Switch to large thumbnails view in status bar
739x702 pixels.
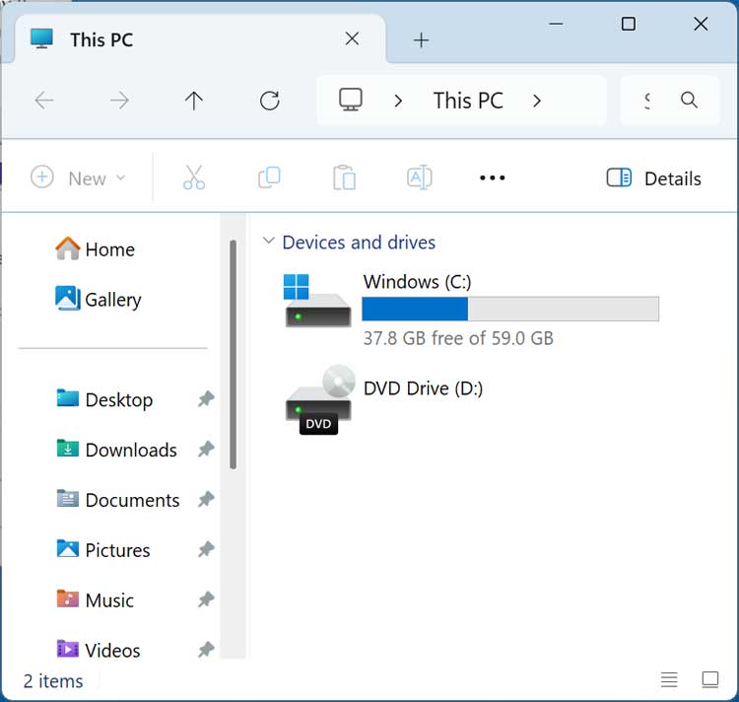[709, 679]
